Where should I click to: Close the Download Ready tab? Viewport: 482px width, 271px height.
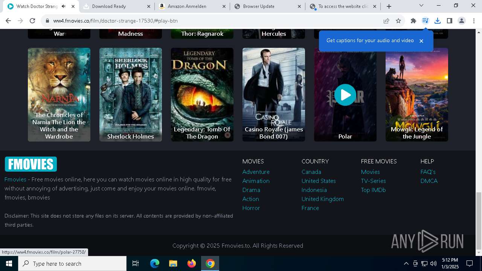tap(149, 6)
